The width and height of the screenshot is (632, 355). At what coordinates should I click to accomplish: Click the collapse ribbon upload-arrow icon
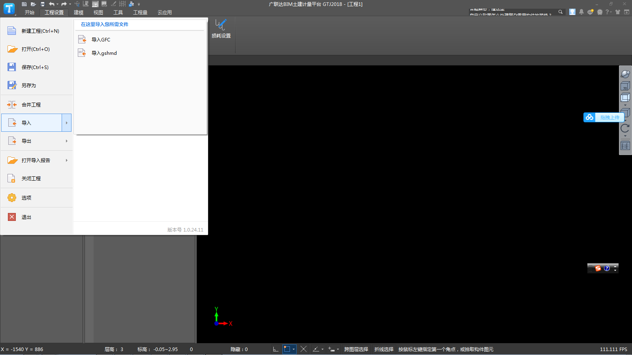pos(626,12)
